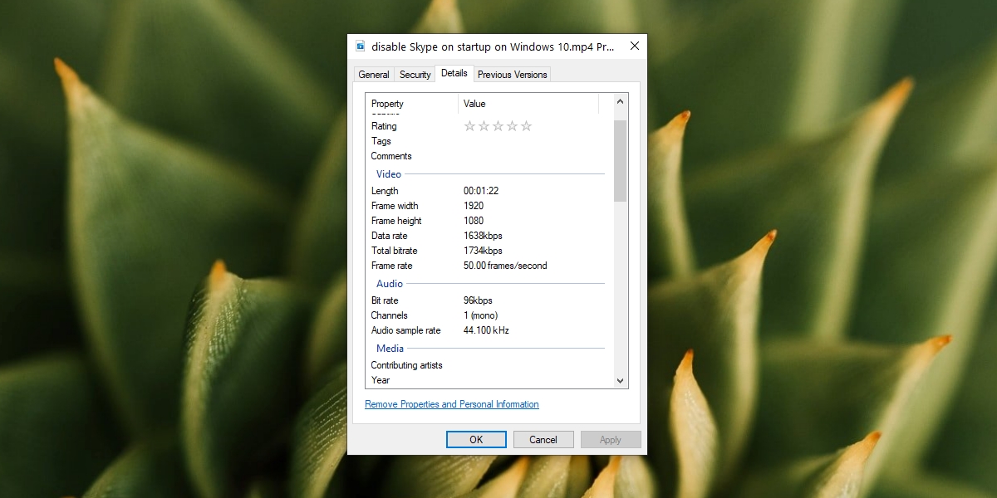Viewport: 997px width, 498px height.
Task: Click the scrollbar down arrow
Action: point(619,380)
